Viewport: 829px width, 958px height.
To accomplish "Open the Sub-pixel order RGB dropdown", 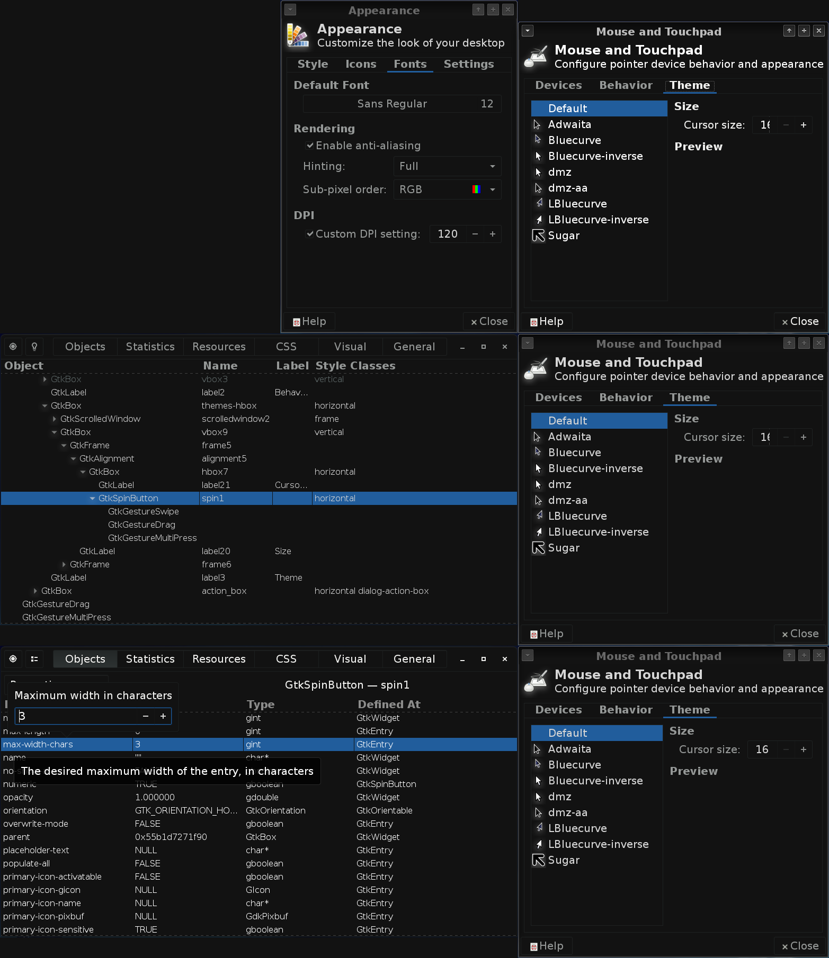I will [x=447, y=189].
